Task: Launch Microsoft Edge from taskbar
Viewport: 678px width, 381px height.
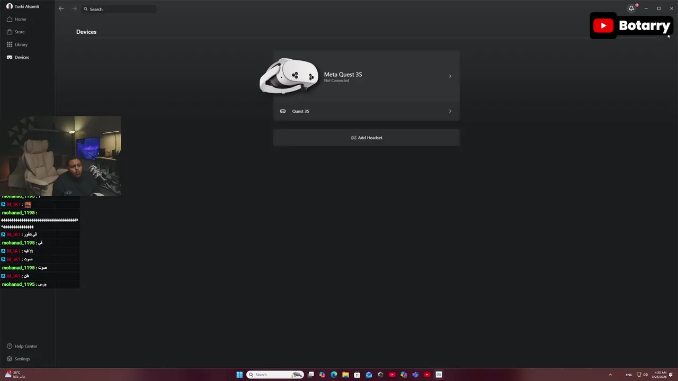Action: [x=334, y=375]
